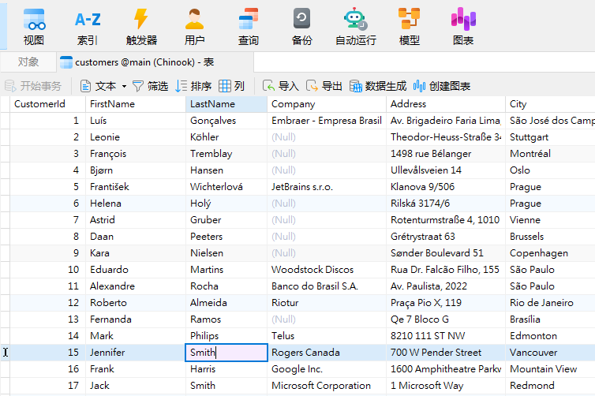Select the cell 'Copenhagen'

coord(550,253)
